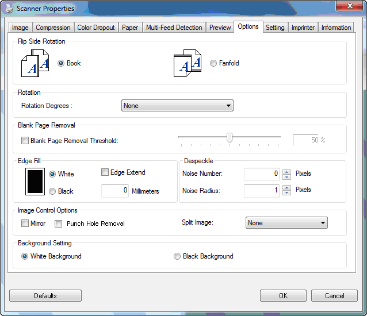Image resolution: width=367 pixels, height=316 pixels.
Task: Switch to the Image tab
Action: tap(20, 28)
